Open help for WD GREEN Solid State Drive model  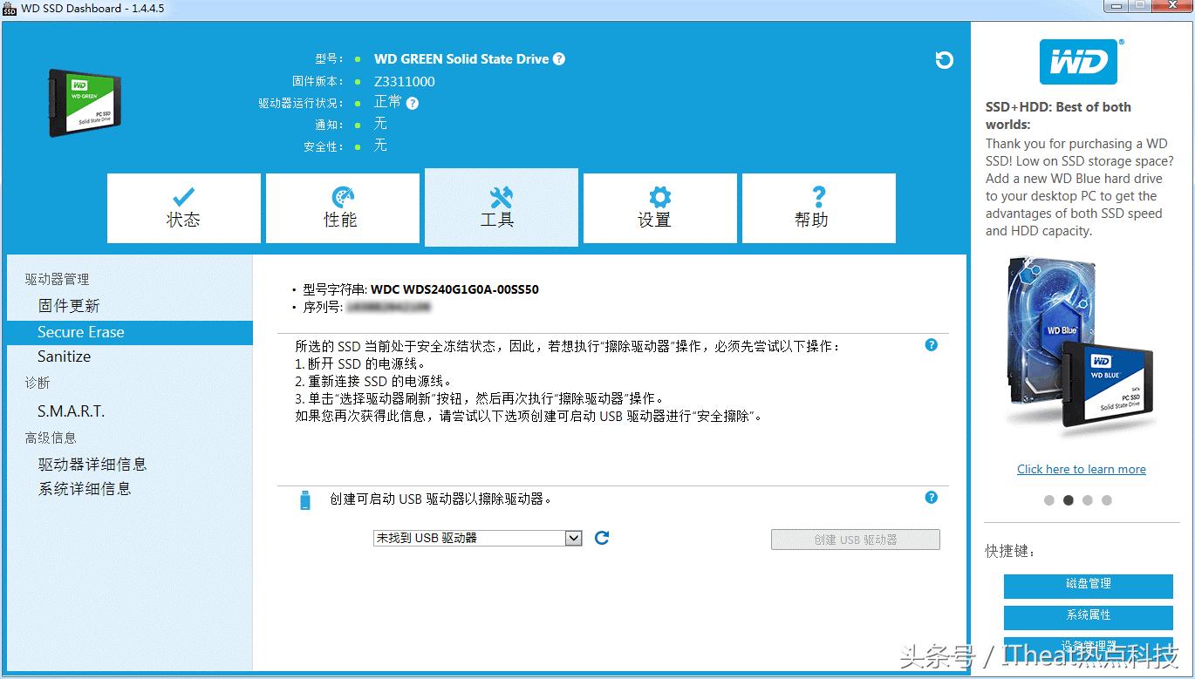561,59
